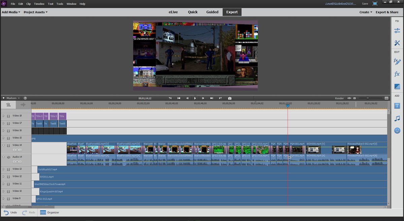Image resolution: width=404 pixels, height=221 pixels.
Task: Toggle Video 12 track filmstrip icon
Action: pyautogui.click(x=8, y=177)
